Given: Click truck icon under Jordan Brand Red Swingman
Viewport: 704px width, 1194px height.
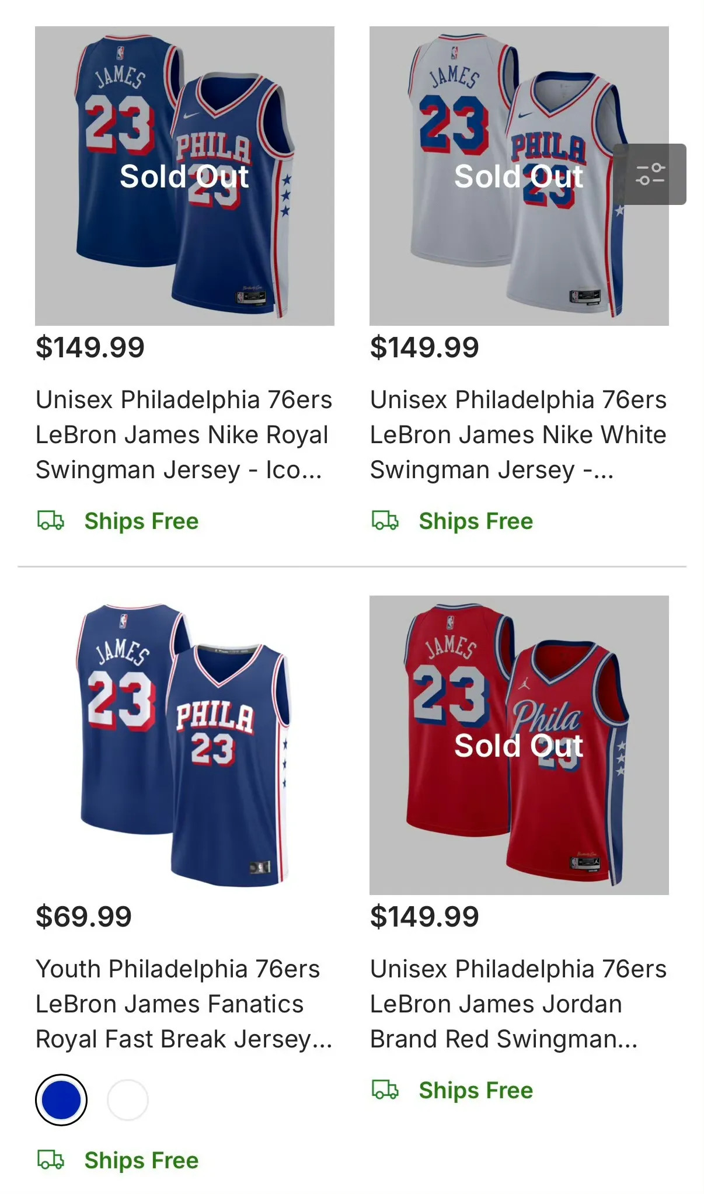Looking at the screenshot, I should [x=385, y=1089].
